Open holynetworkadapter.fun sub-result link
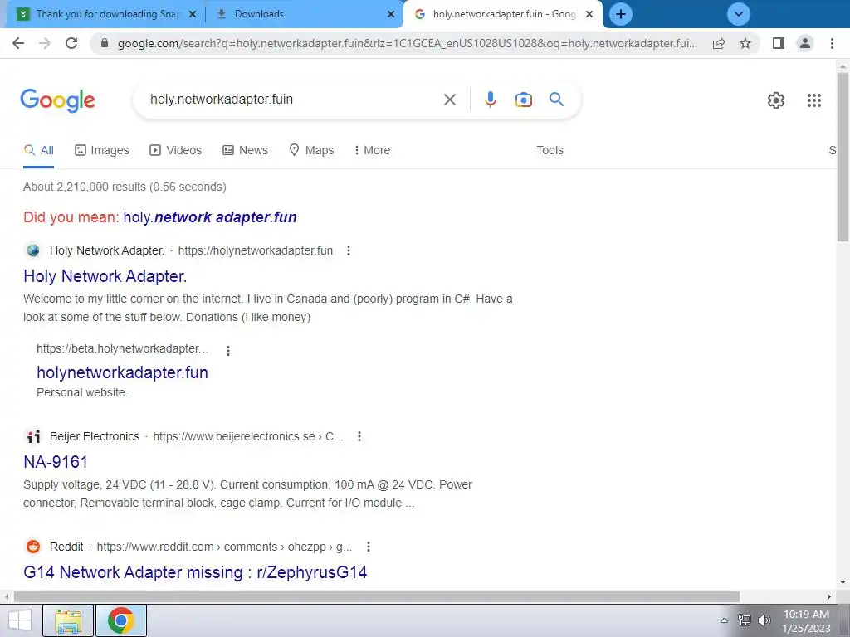This screenshot has height=637, width=850. (122, 372)
